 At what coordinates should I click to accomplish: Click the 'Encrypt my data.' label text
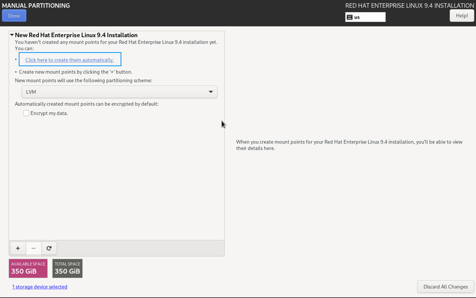pyautogui.click(x=49, y=113)
